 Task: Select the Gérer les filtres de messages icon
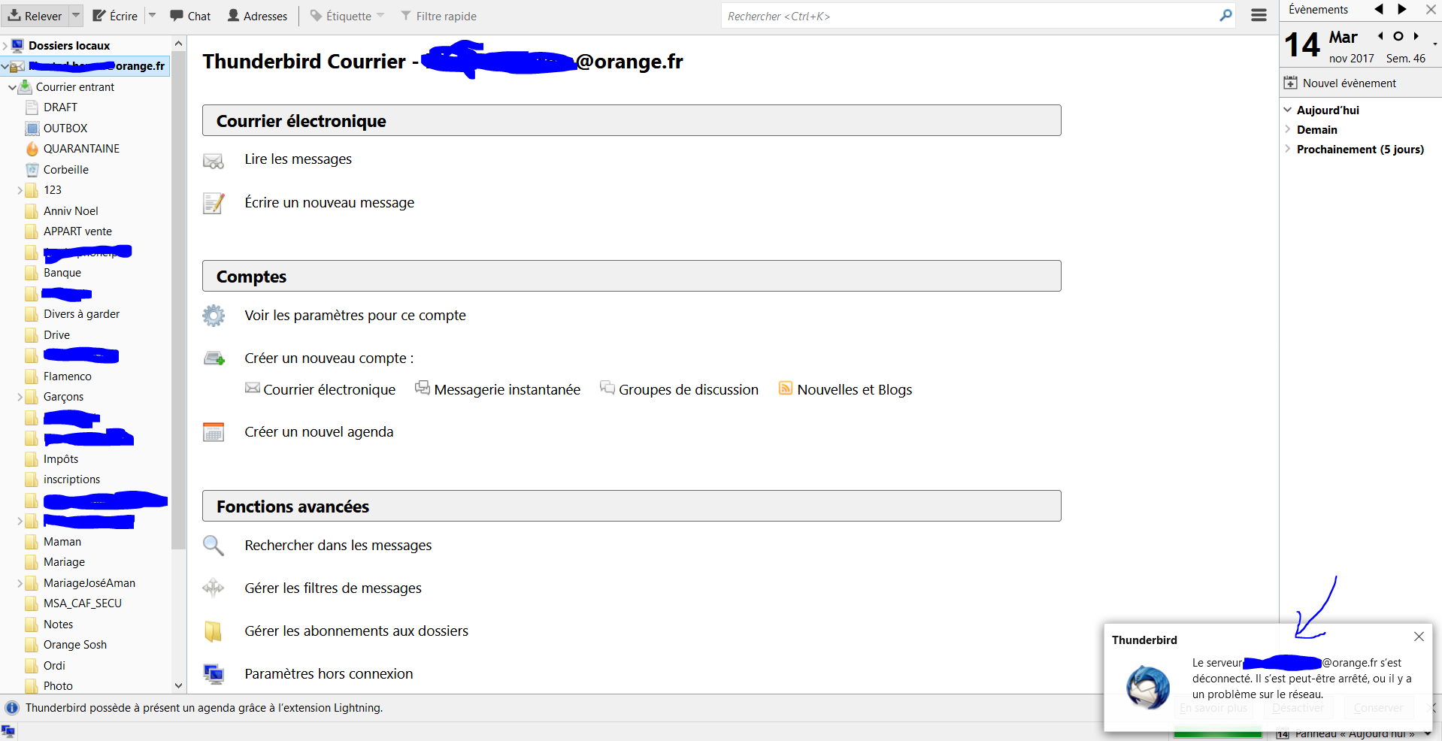[213, 588]
